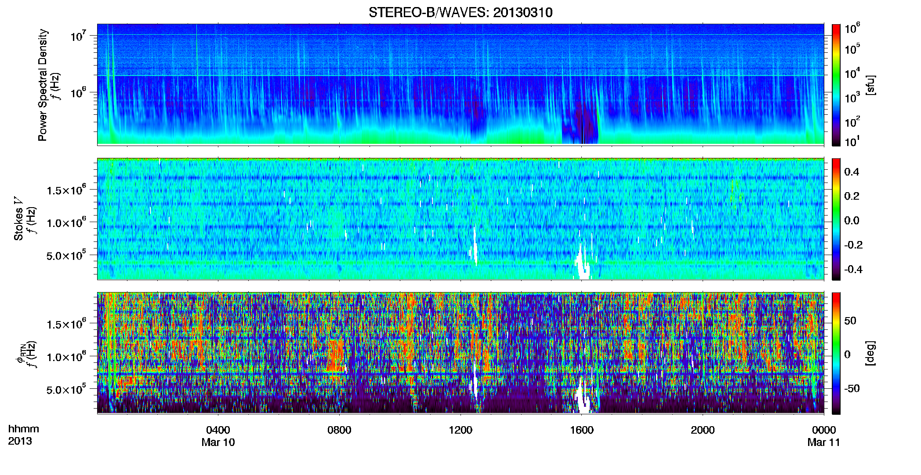This screenshot has height=475, width=921.
Task: Click the -0.2 label on Stokes color bar
Action: [x=853, y=245]
